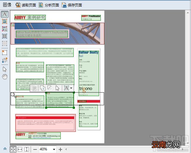The image size is (191, 153).
Task: Click the copy text icon in floating toolbar
Action: [34, 88]
